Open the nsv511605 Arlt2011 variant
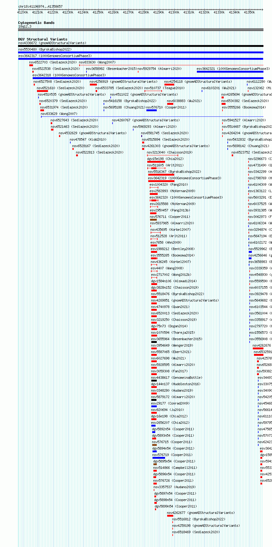 coord(165,165)
